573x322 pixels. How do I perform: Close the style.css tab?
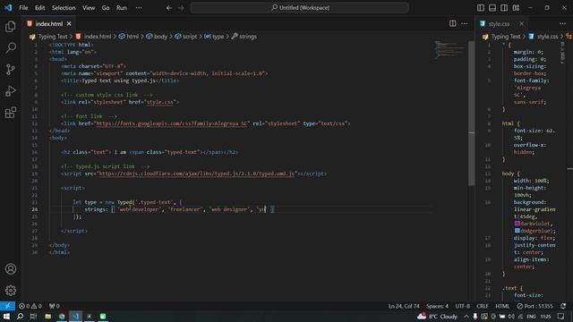521,24
